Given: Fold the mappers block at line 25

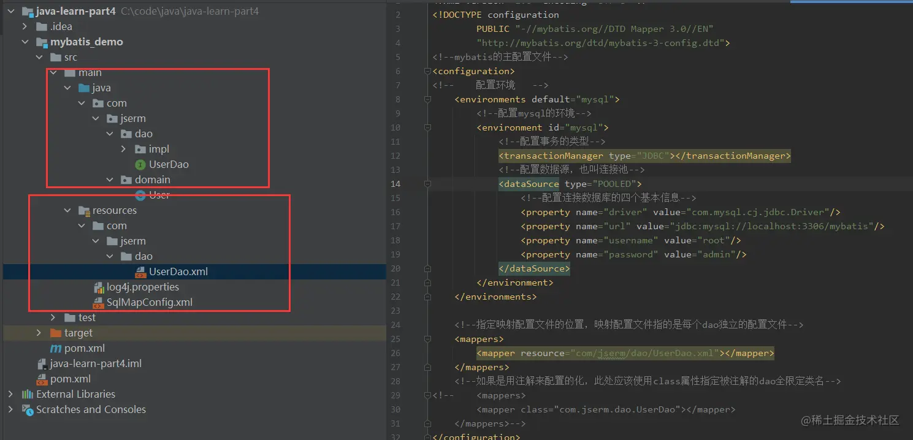Looking at the screenshot, I should pyautogui.click(x=427, y=339).
